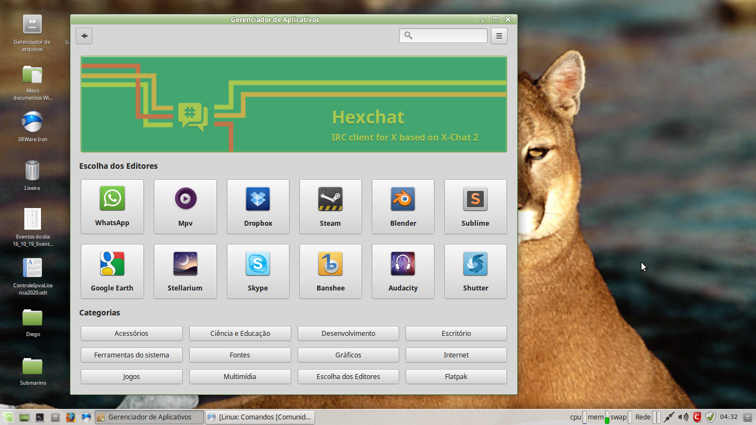Open the update manager shield icon
The width and height of the screenshot is (756, 425).
click(711, 417)
